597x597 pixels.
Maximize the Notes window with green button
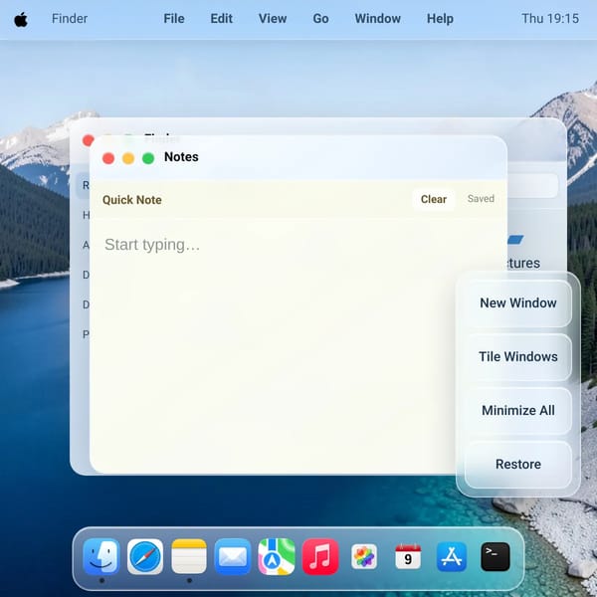pos(148,158)
